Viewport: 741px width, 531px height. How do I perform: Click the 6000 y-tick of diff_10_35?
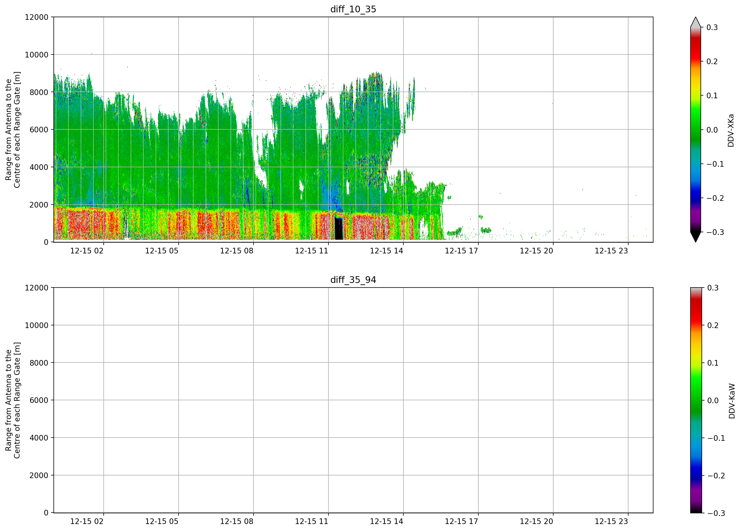click(x=39, y=130)
